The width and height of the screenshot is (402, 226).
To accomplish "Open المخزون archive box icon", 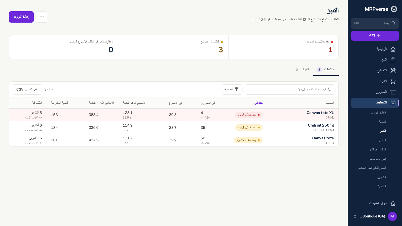I will point(393,92).
